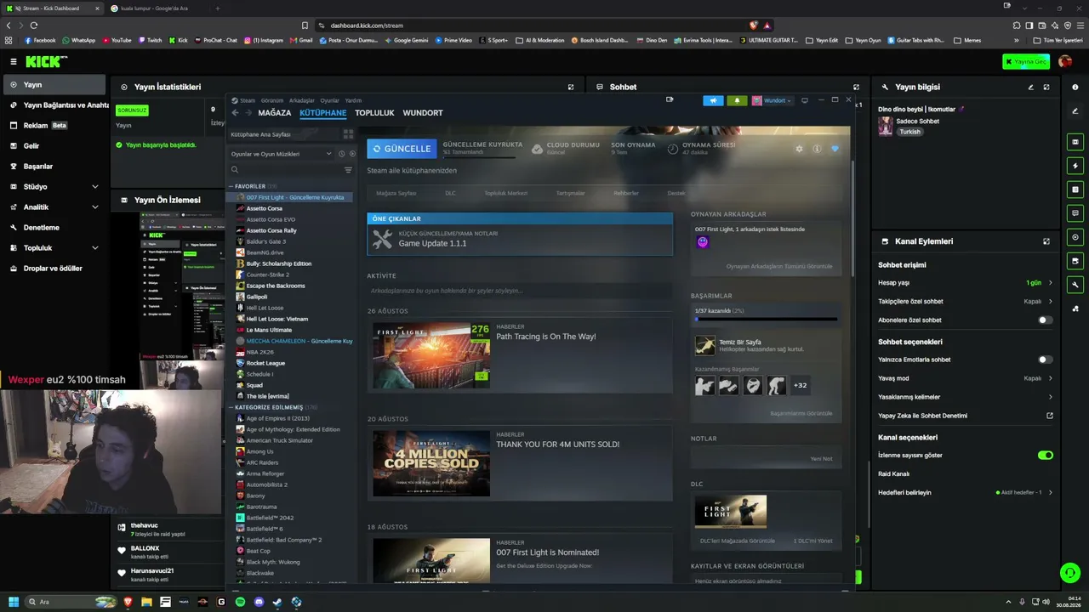This screenshot has width=1089, height=612.
Task: Open Steam notifications bell
Action: 737,100
